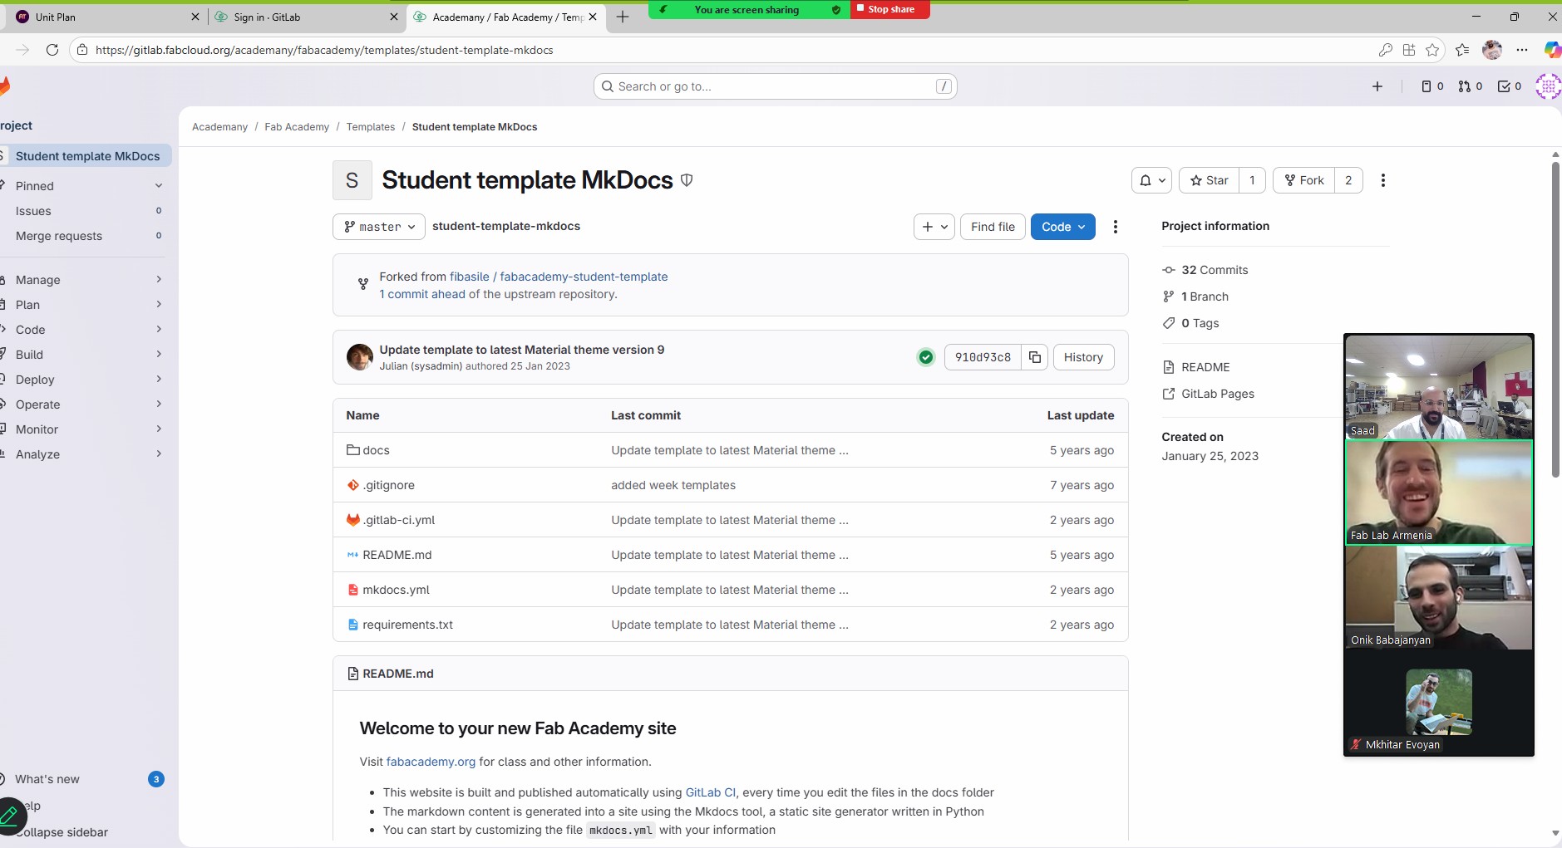This screenshot has width=1562, height=848.
Task: Fork this repository
Action: [1303, 180]
